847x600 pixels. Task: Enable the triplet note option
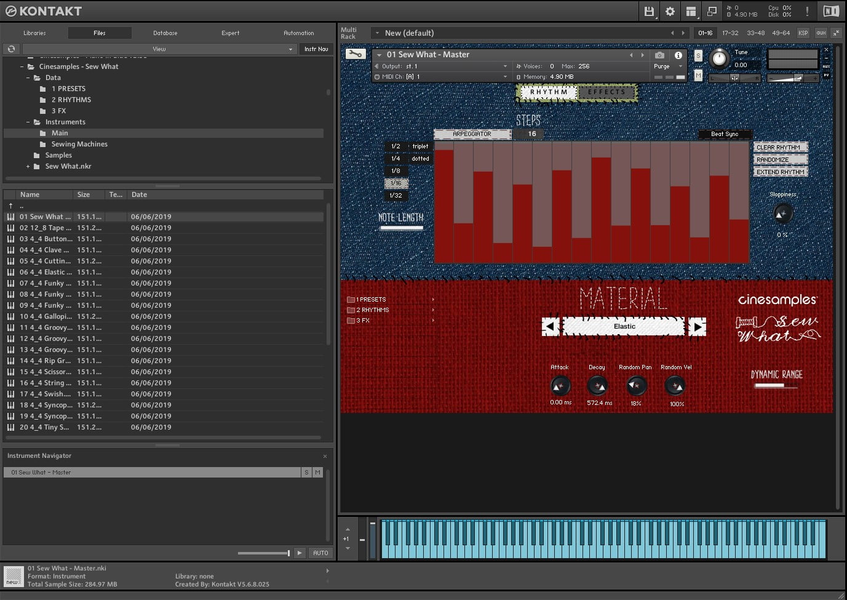(x=420, y=146)
